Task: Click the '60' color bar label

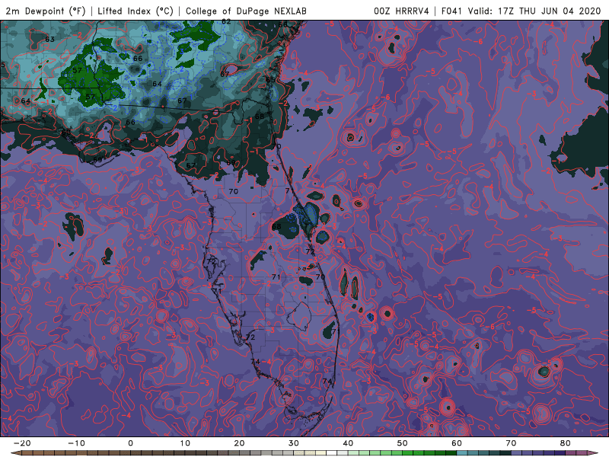Action: [x=457, y=443]
